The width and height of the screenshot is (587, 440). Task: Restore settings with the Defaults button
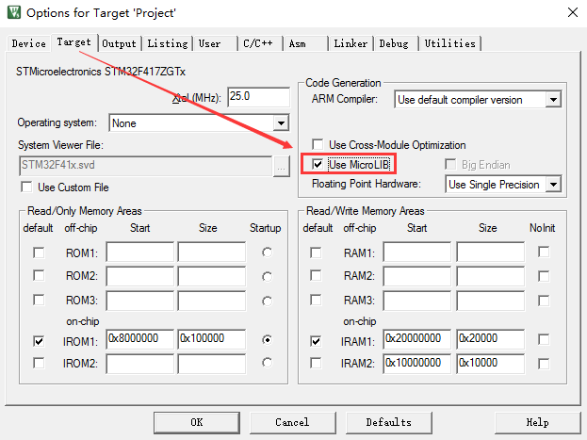389,423
